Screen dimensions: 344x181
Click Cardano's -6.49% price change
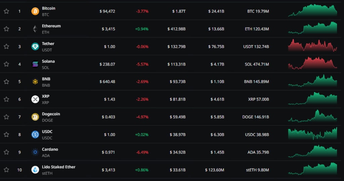142,152
